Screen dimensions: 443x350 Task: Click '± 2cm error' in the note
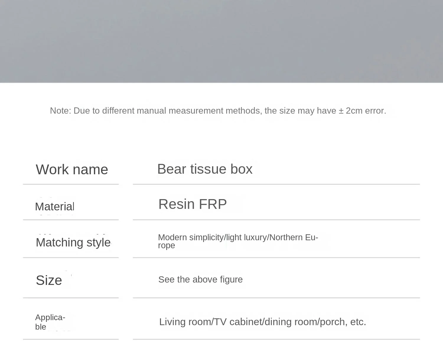pos(362,111)
